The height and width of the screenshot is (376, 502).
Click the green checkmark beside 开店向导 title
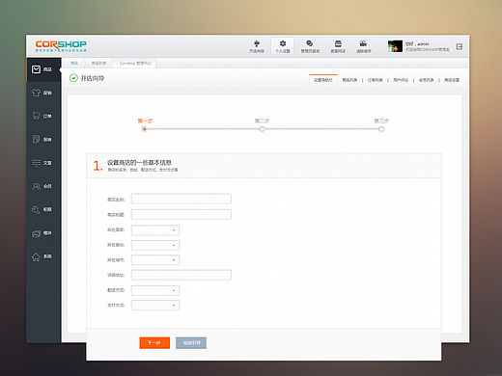coord(73,78)
